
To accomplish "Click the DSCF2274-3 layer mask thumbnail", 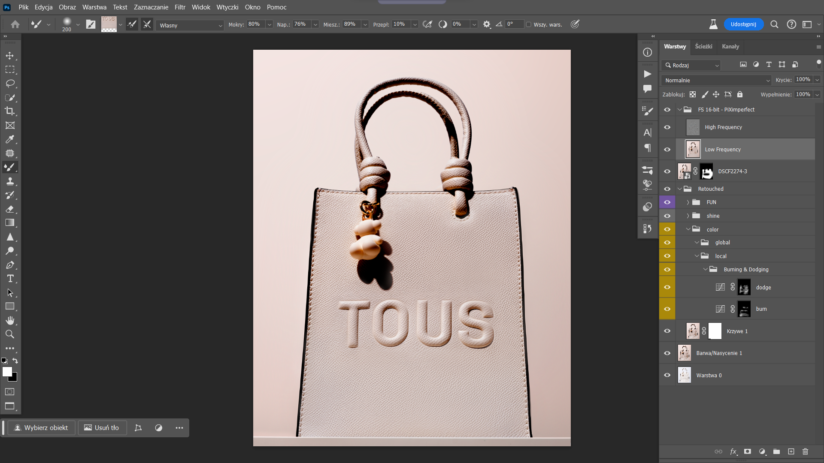I will [x=706, y=171].
